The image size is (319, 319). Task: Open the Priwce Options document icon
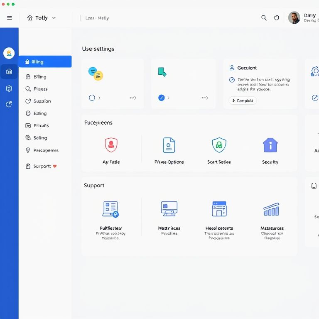(x=169, y=145)
